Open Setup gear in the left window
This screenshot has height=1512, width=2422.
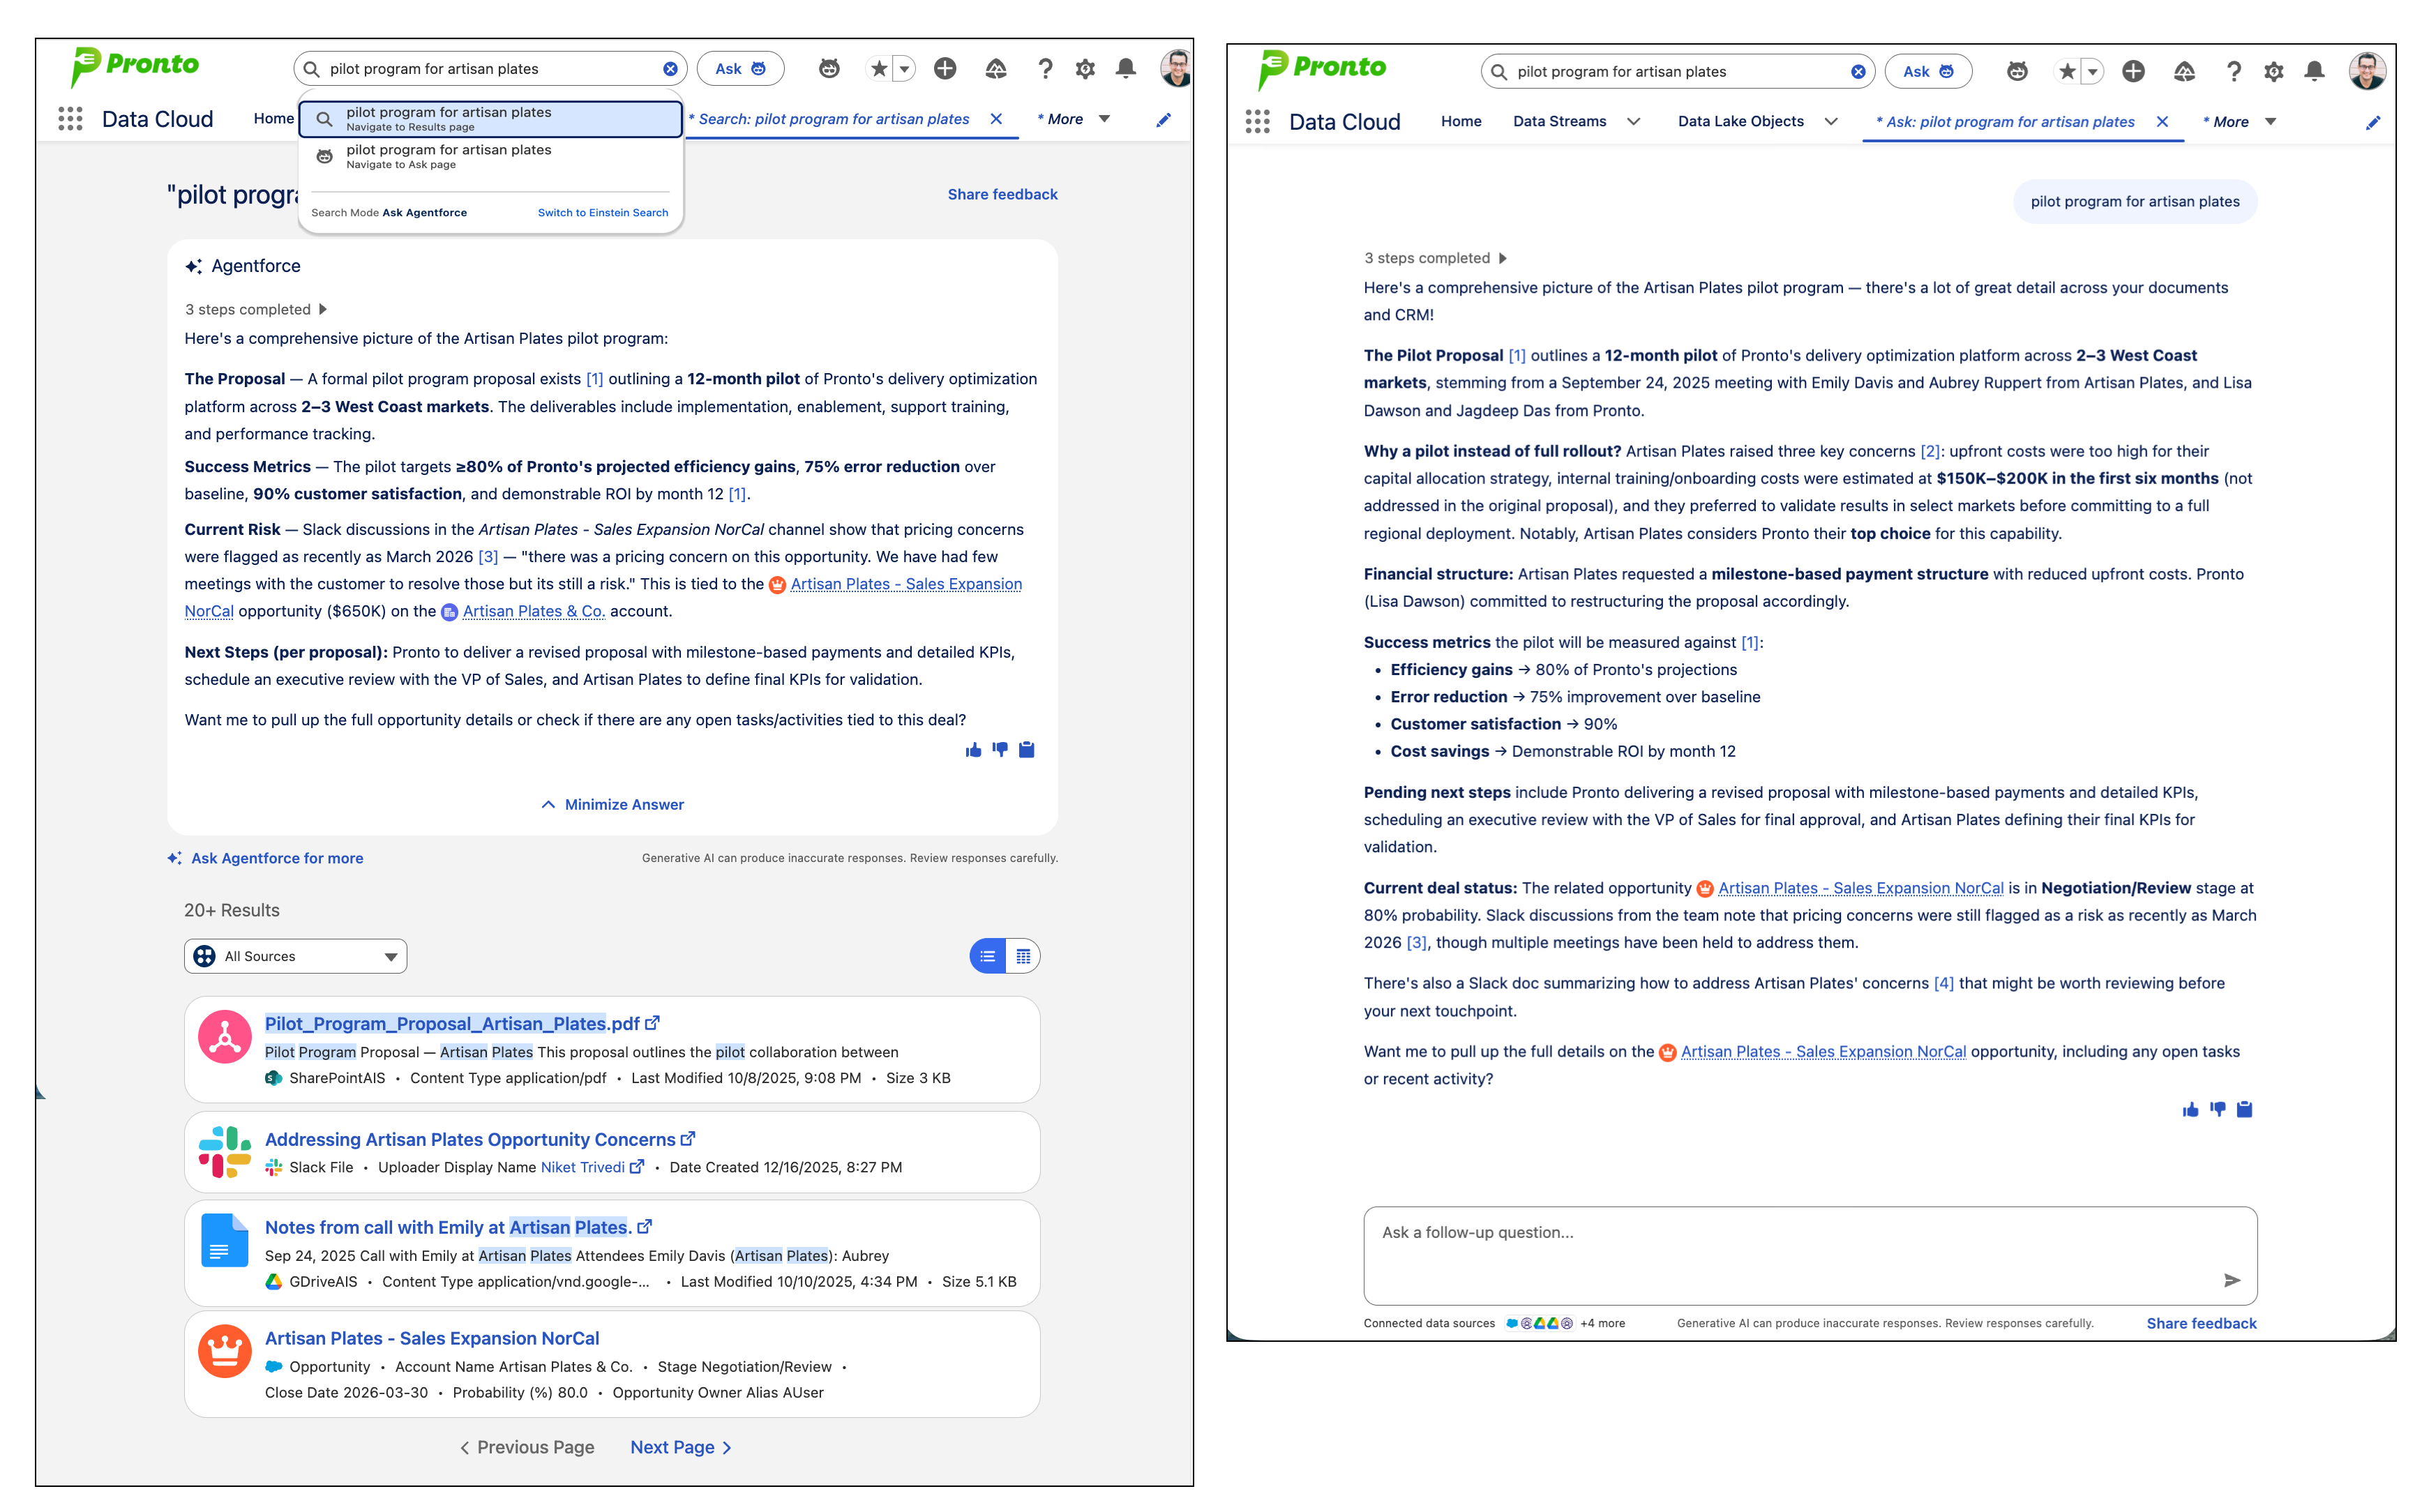pyautogui.click(x=1085, y=69)
